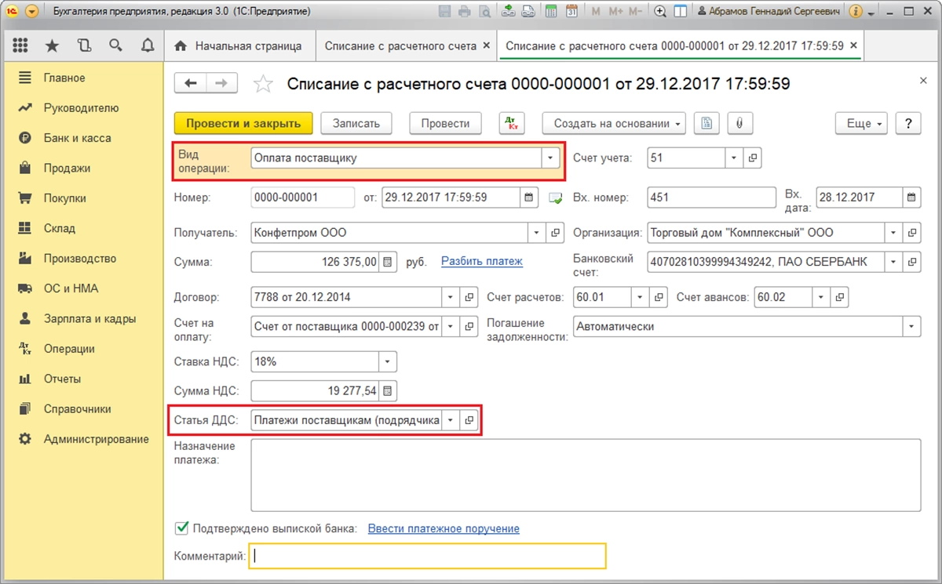Open the history icon in top panel
The width and height of the screenshot is (942, 584).
[85, 45]
